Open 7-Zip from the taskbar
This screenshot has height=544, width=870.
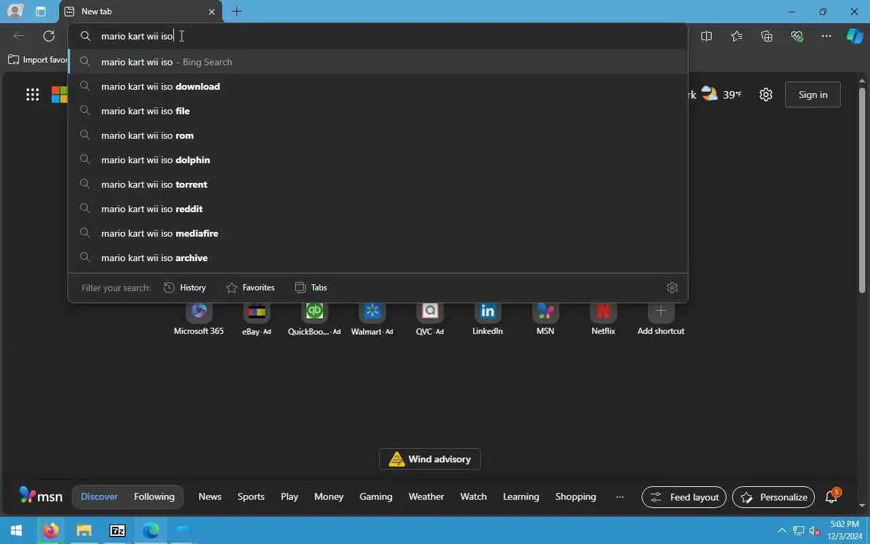(118, 530)
